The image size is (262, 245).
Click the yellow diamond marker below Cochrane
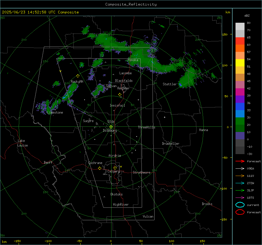point(100,168)
